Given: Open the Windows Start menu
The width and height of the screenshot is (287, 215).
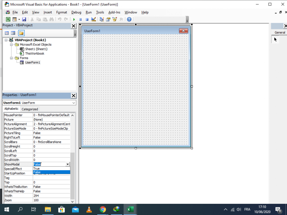Looking at the screenshot, I should pyautogui.click(x=7, y=209).
